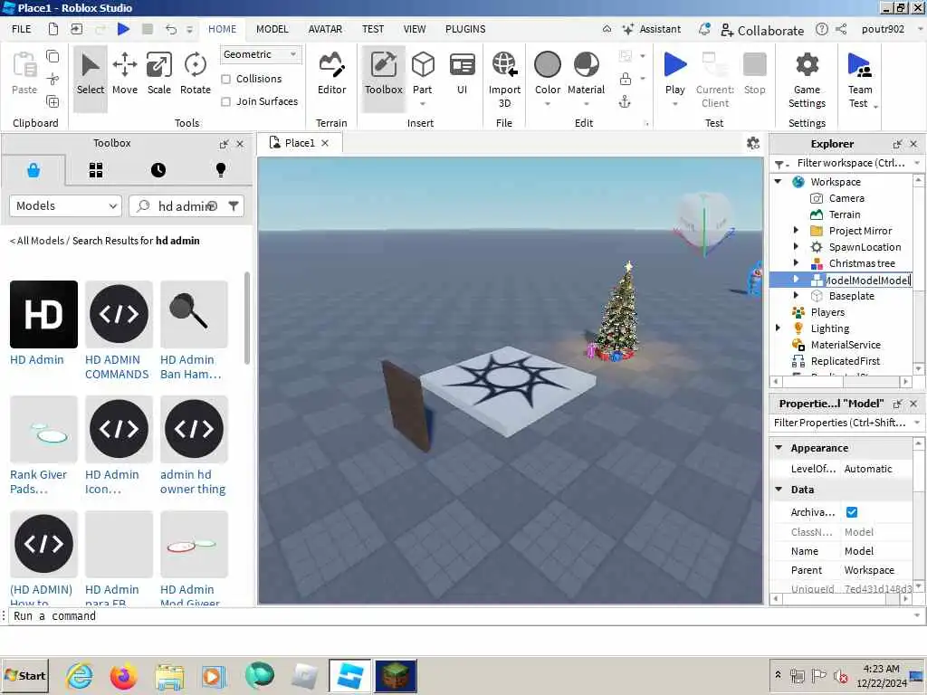Expand the SpawnLocation node
Screen dimensions: 927x695
[796, 246]
